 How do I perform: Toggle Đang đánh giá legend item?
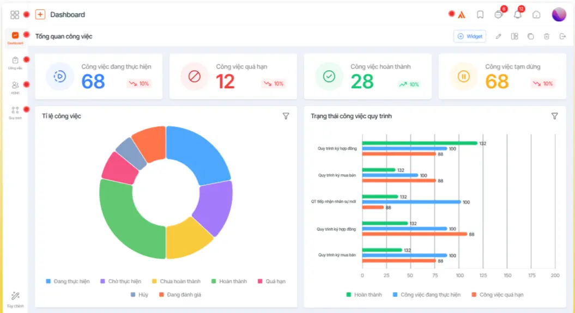(180, 294)
